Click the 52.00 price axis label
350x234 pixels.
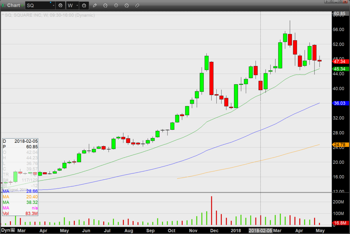coord(339,44)
